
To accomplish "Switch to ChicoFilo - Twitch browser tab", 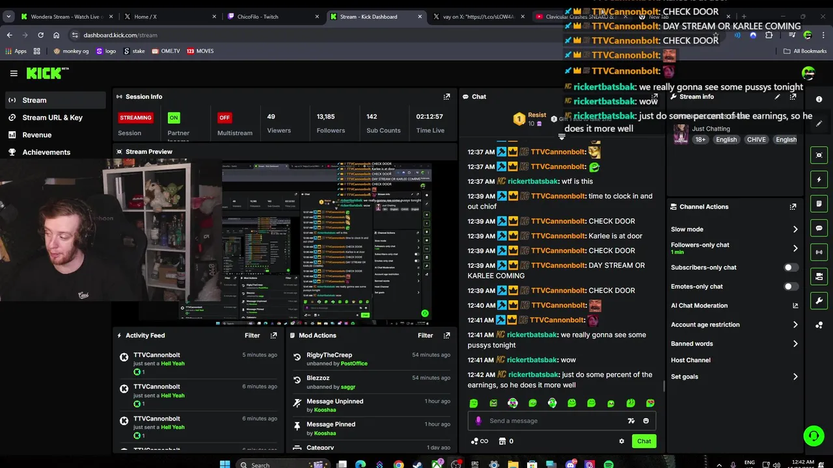I will 272,16.
